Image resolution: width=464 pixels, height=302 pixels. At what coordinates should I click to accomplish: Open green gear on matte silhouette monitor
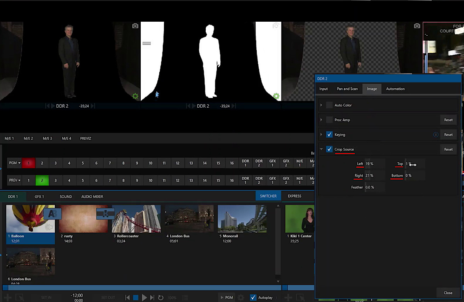click(276, 96)
